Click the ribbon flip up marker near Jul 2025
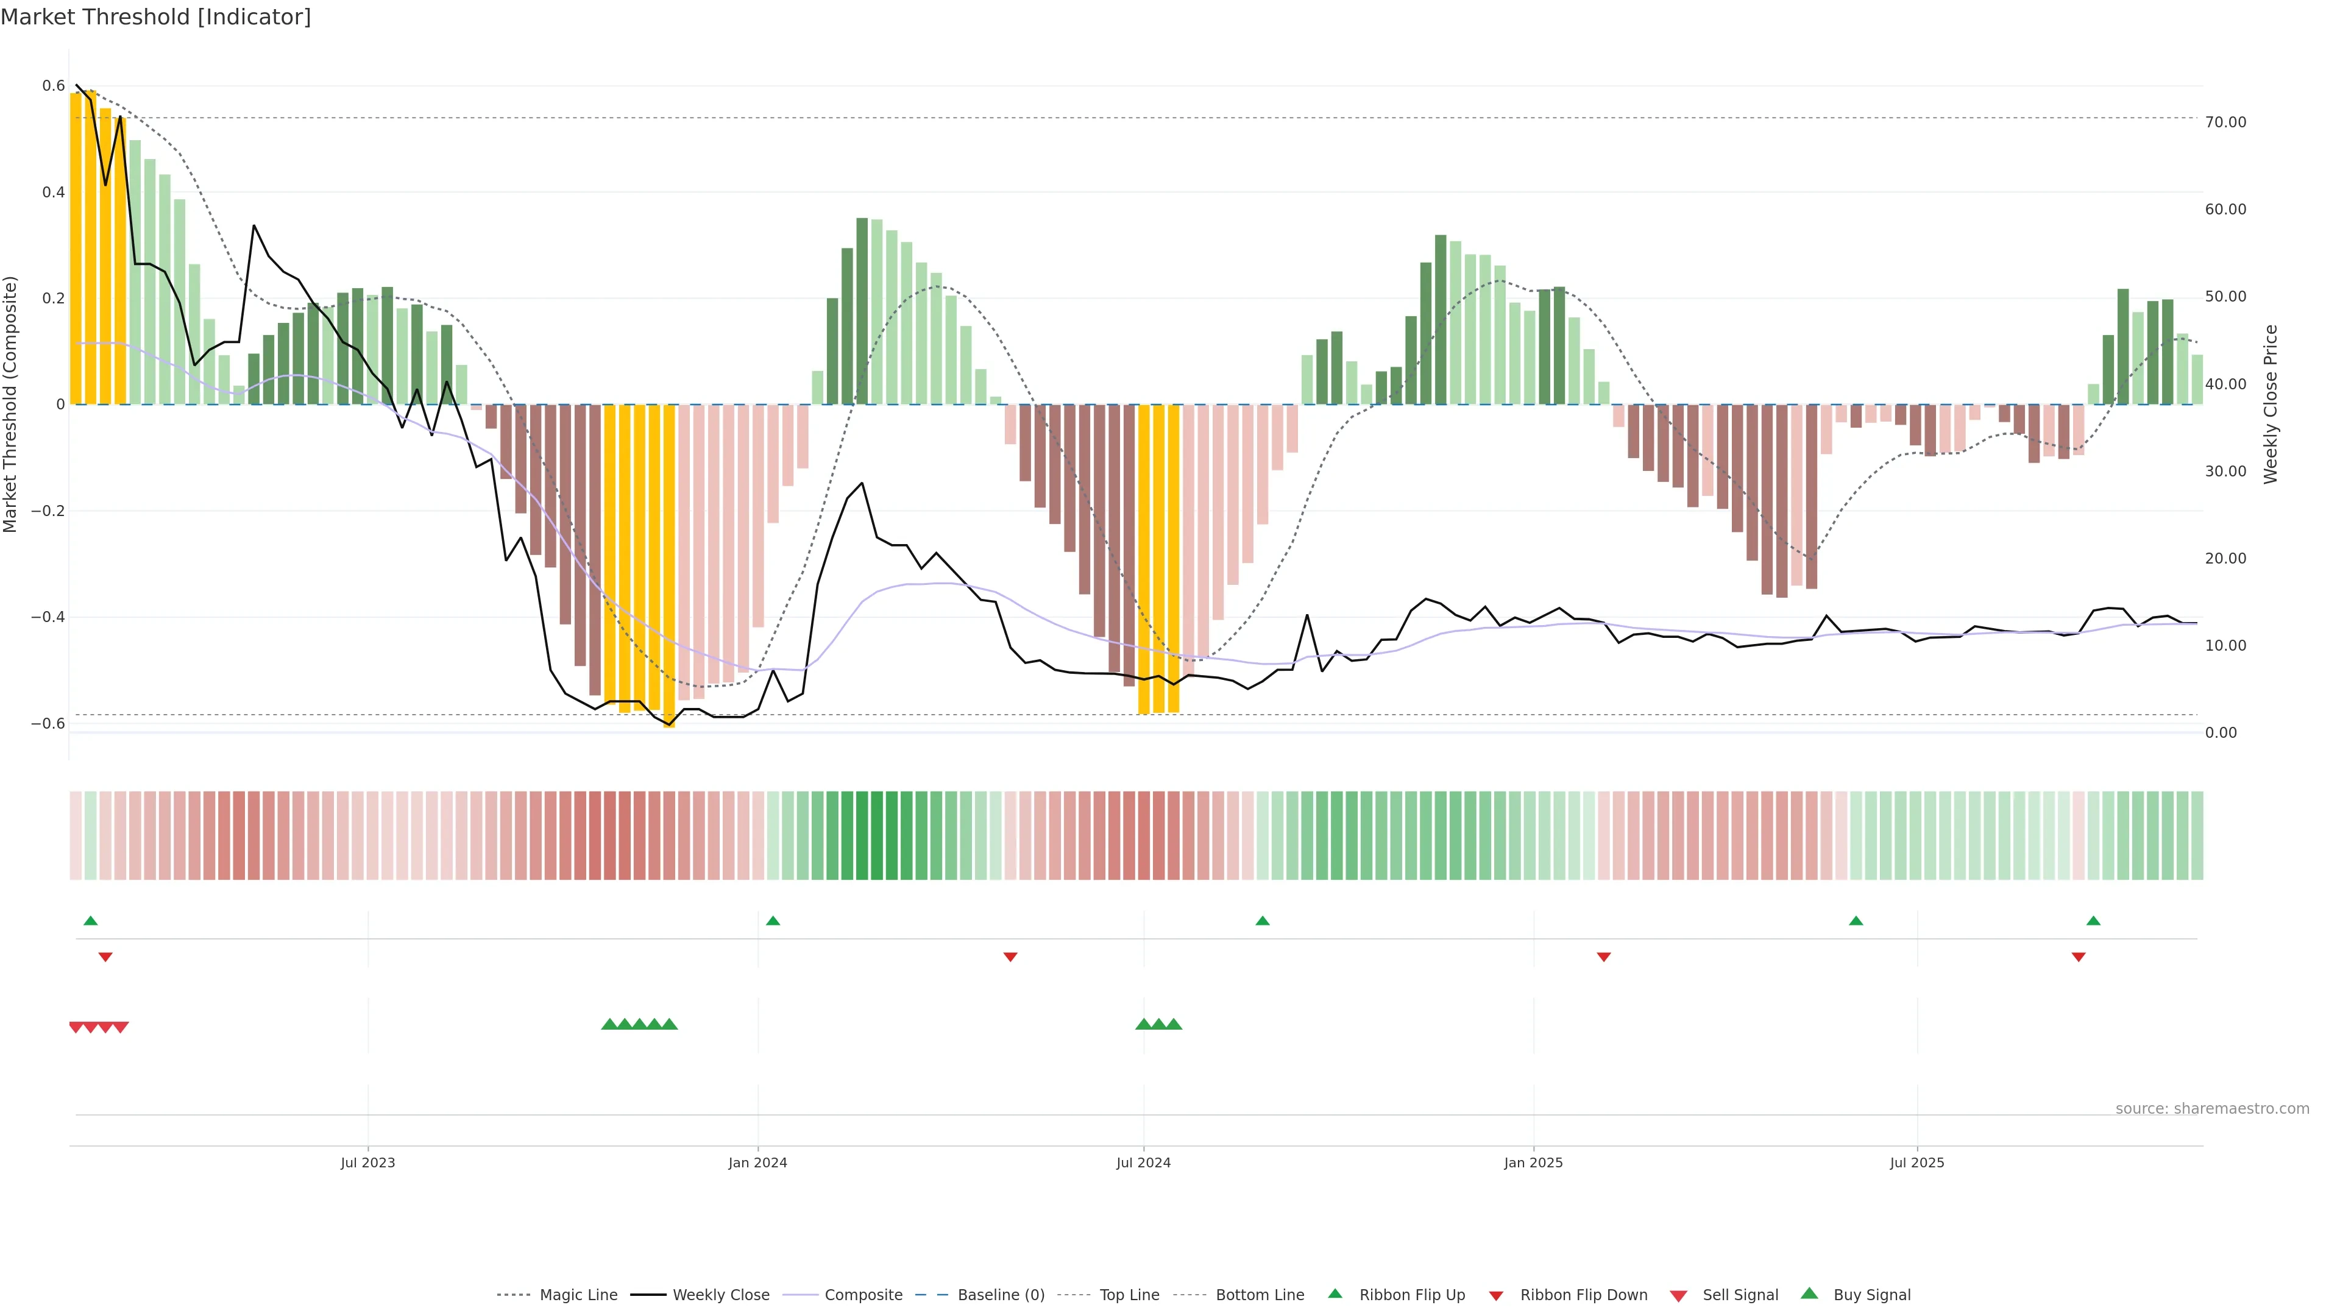 click(1856, 921)
